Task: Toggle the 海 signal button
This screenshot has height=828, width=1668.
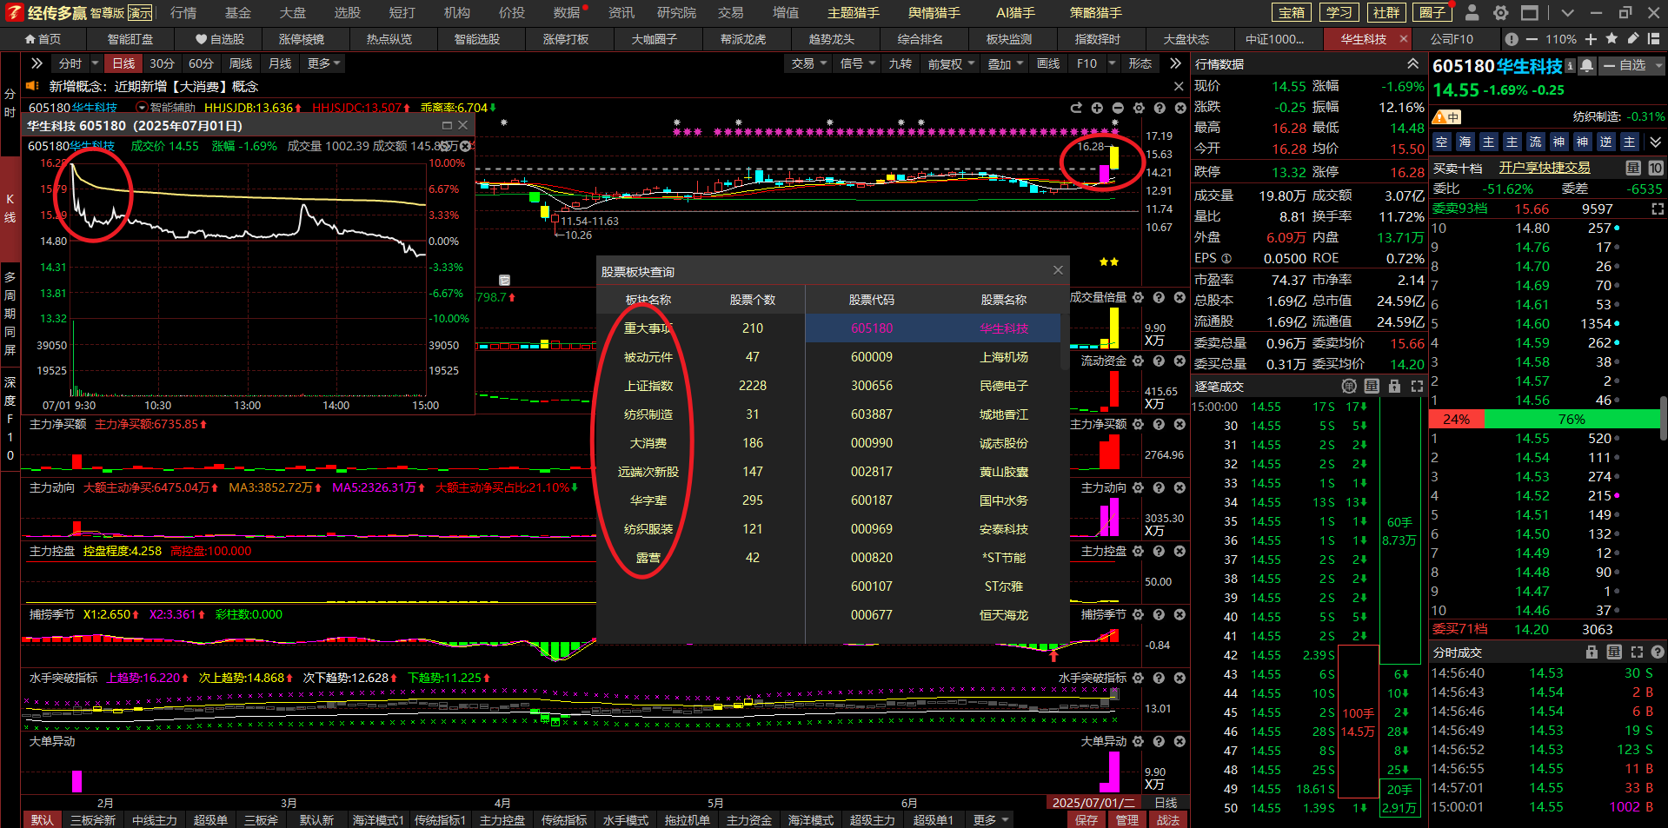Action: pyautogui.click(x=1465, y=142)
